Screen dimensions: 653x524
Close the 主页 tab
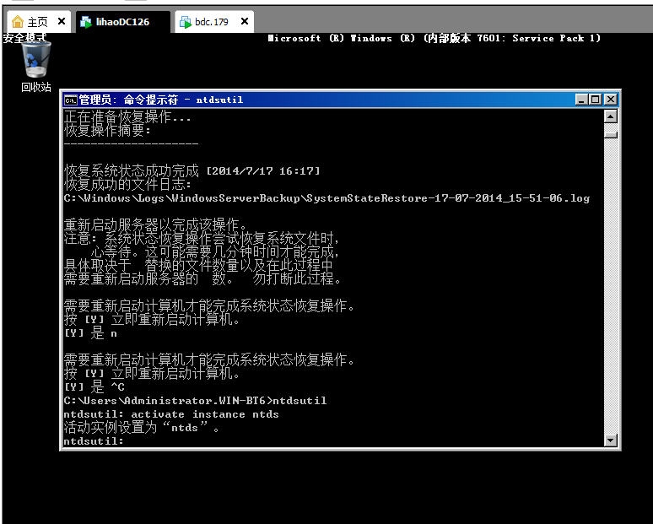click(62, 21)
